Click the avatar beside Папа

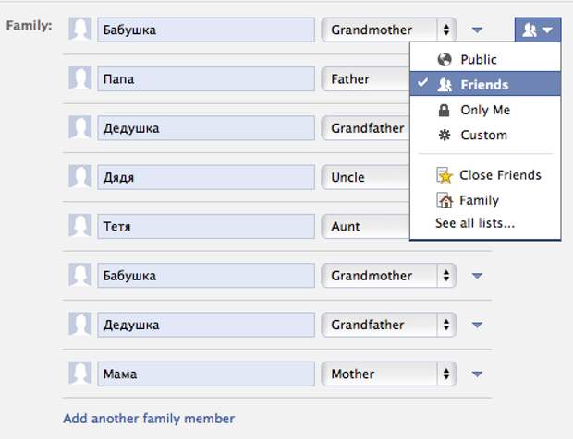pos(80,78)
